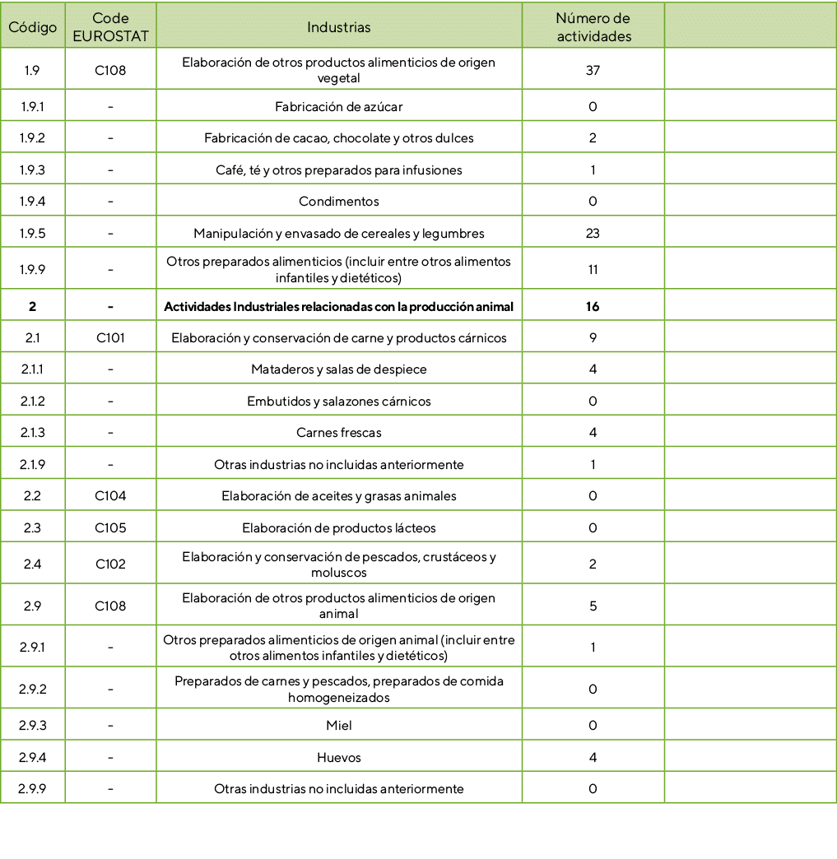Click the "Industrias" column header
Viewport: 837px width, 859px height.
click(338, 27)
